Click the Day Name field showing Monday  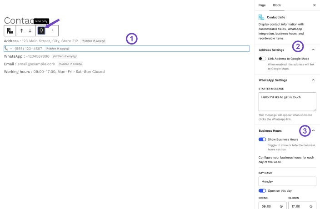[x=287, y=181]
